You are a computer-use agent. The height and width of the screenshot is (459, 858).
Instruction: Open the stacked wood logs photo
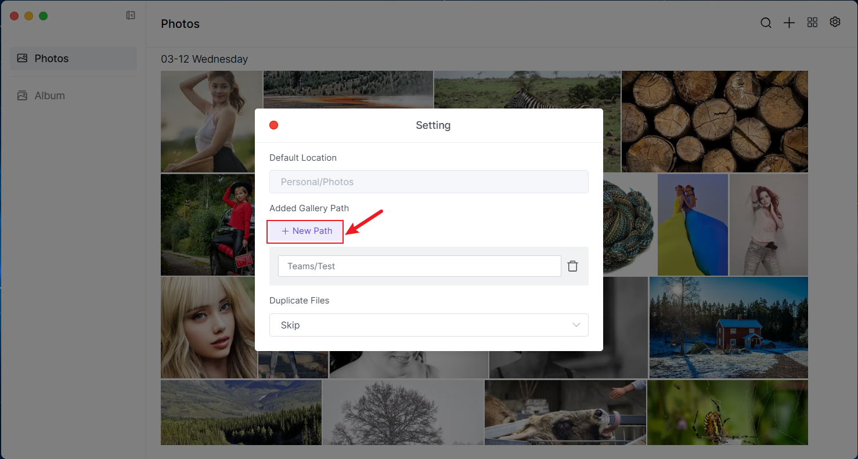(714, 121)
